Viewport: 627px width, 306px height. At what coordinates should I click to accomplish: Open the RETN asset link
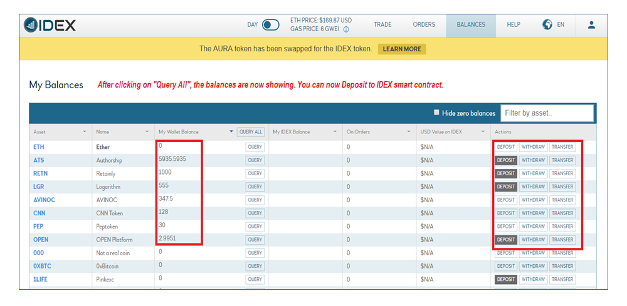[x=40, y=173]
